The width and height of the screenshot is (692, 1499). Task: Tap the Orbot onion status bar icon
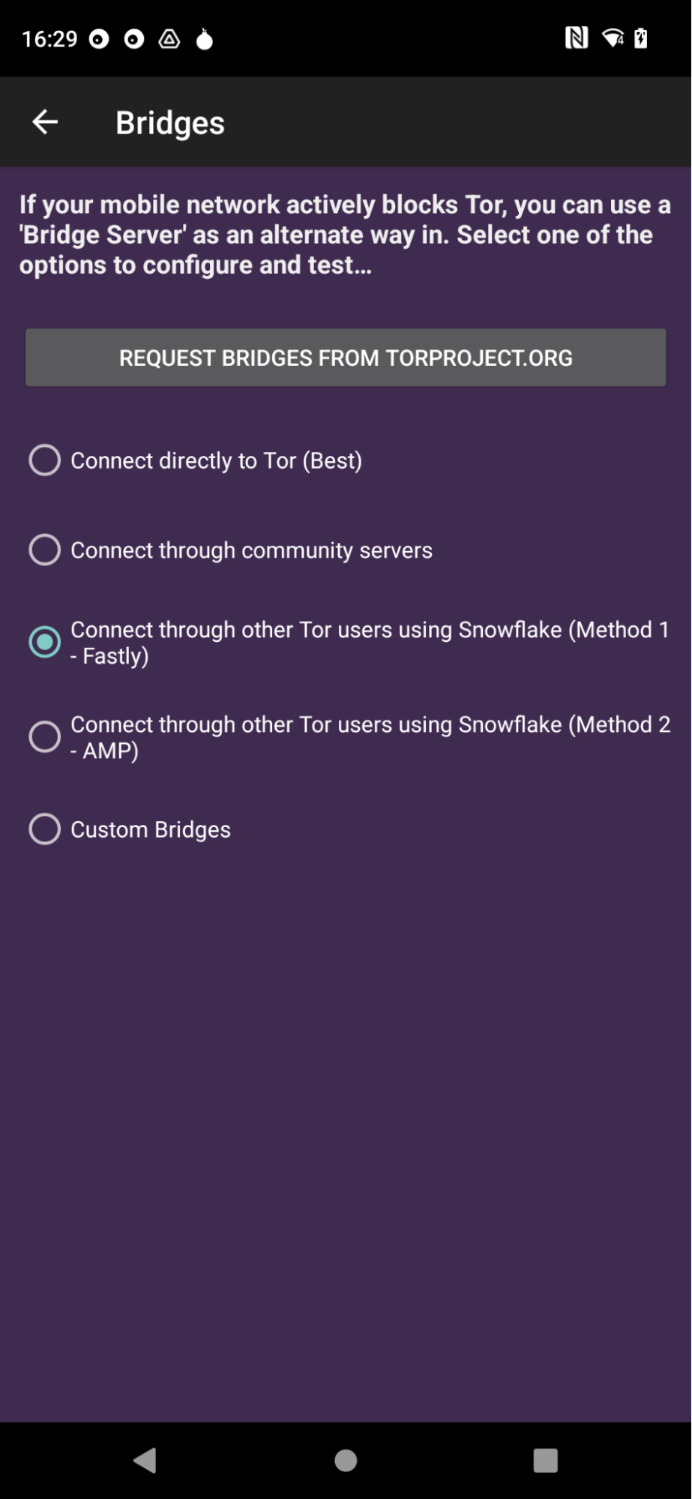tap(204, 39)
